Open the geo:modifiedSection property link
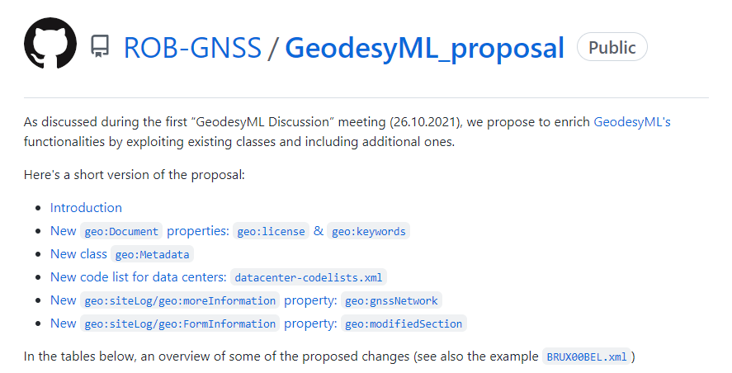The image size is (732, 373). tap(404, 323)
